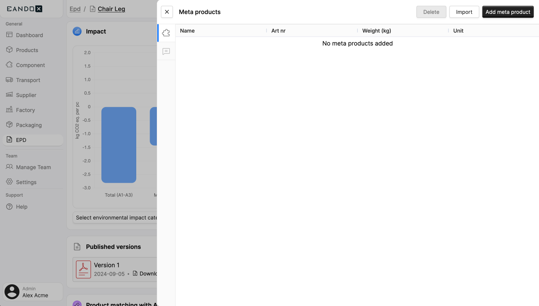Click the Factory icon in sidebar
The width and height of the screenshot is (539, 306).
tap(9, 110)
